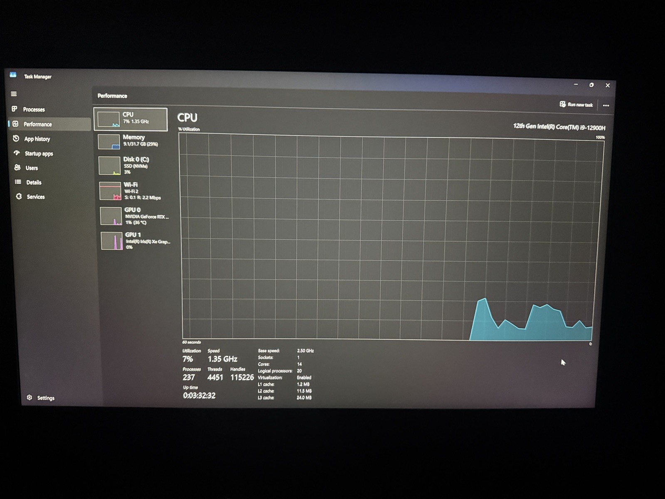Click the Run new task button label
The width and height of the screenshot is (665, 499).
pyautogui.click(x=580, y=105)
